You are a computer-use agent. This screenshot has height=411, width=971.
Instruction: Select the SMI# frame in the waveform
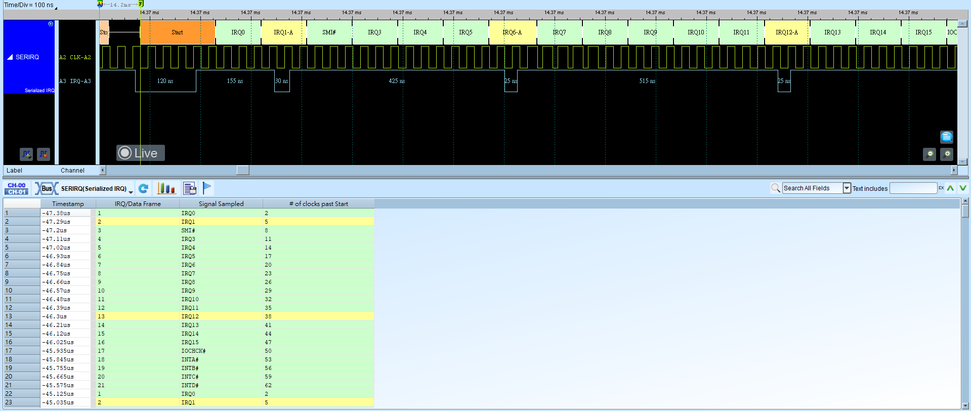click(329, 32)
